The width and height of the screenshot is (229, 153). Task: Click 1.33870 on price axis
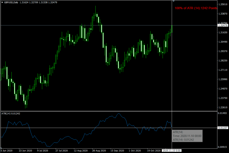coord(223,14)
